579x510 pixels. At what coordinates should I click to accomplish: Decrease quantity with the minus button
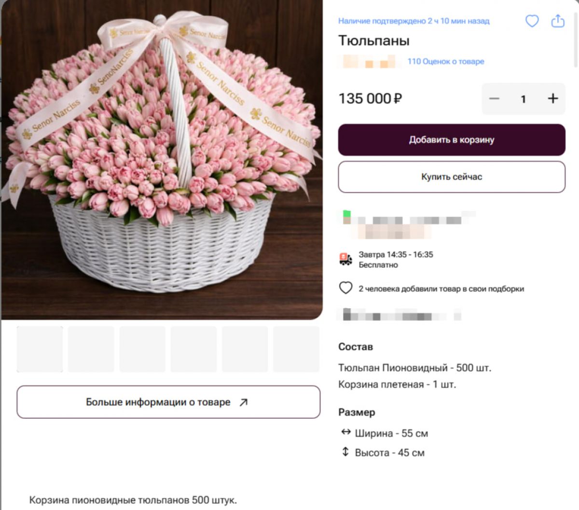point(495,99)
